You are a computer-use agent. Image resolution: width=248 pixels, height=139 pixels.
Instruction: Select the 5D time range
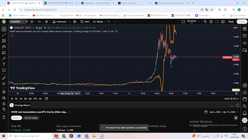[16, 99]
